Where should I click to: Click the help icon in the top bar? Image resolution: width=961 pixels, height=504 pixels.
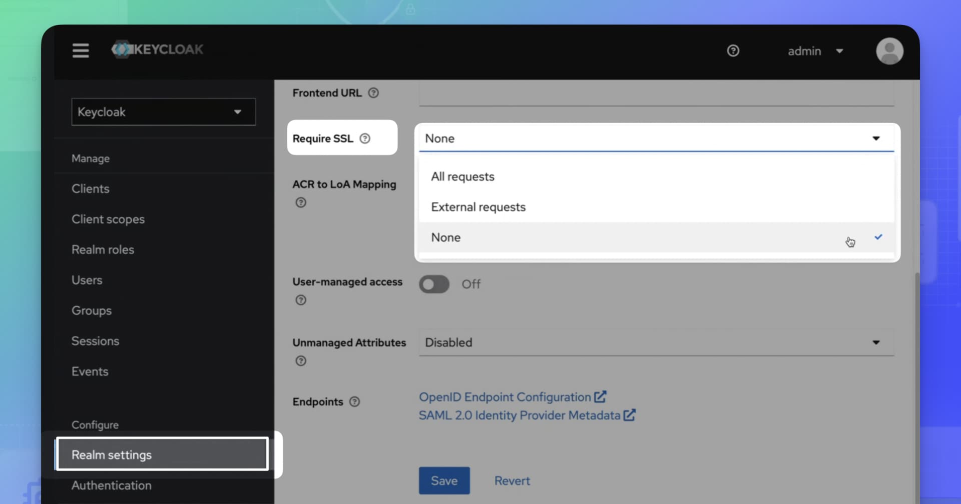click(733, 50)
